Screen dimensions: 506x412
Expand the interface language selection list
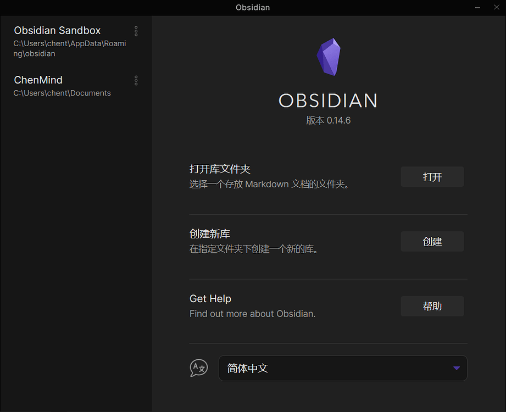(x=343, y=368)
